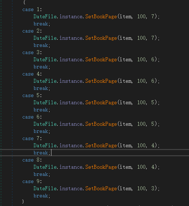Screen dimensions: 189x206
Task: Click DateFile under case 5
Action: pos(45,102)
